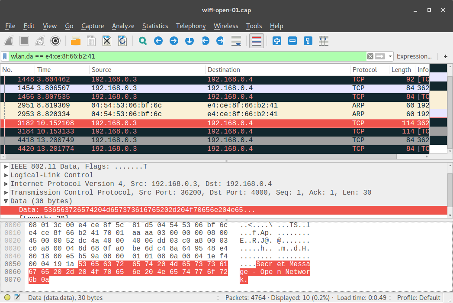This screenshot has width=453, height=303.
Task: Restart the current capture
Action: (x=39, y=41)
